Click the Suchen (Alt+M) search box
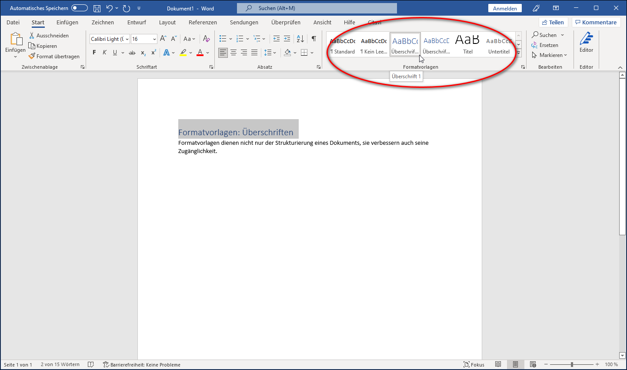Screen dimensions: 627x370 click(317, 8)
